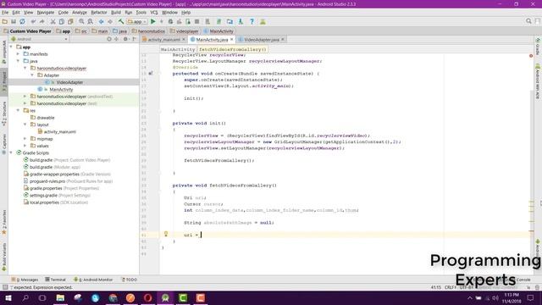Expand the manifests folder

pos(19,54)
